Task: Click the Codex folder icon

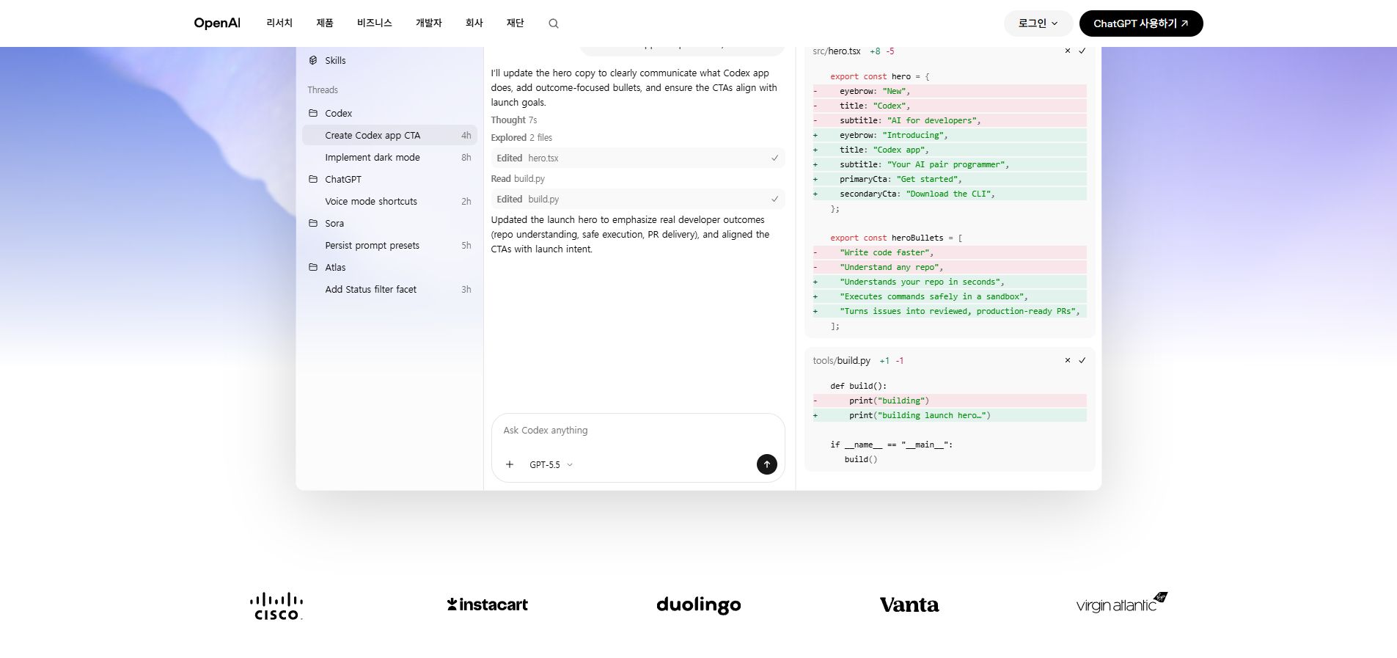Action: 313,113
